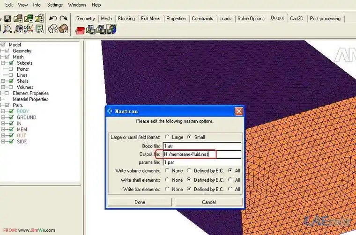Open the Edit menu

click(9, 5)
